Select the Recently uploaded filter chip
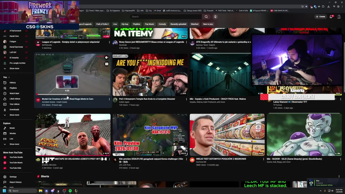Viewport: 345px width, 194px height. click(178, 24)
